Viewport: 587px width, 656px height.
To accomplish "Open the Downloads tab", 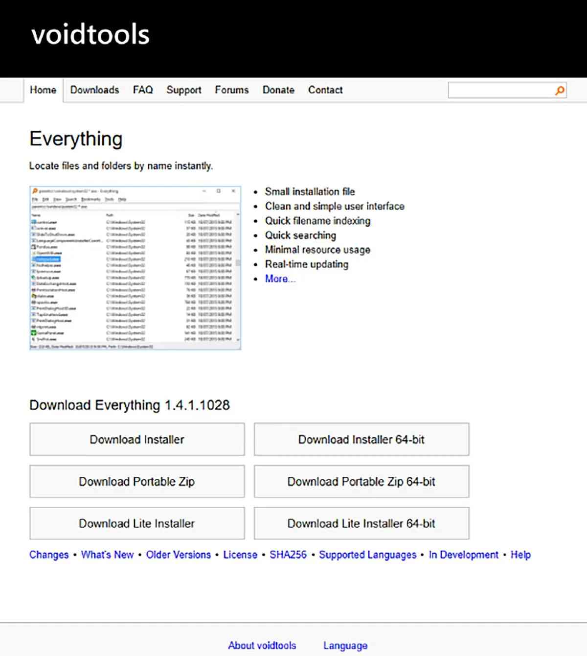I will point(94,90).
